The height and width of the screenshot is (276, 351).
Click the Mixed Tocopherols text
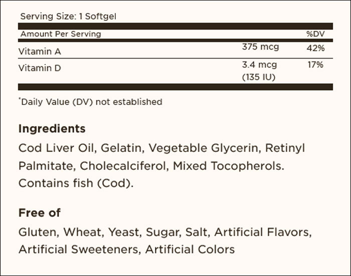tap(229, 166)
